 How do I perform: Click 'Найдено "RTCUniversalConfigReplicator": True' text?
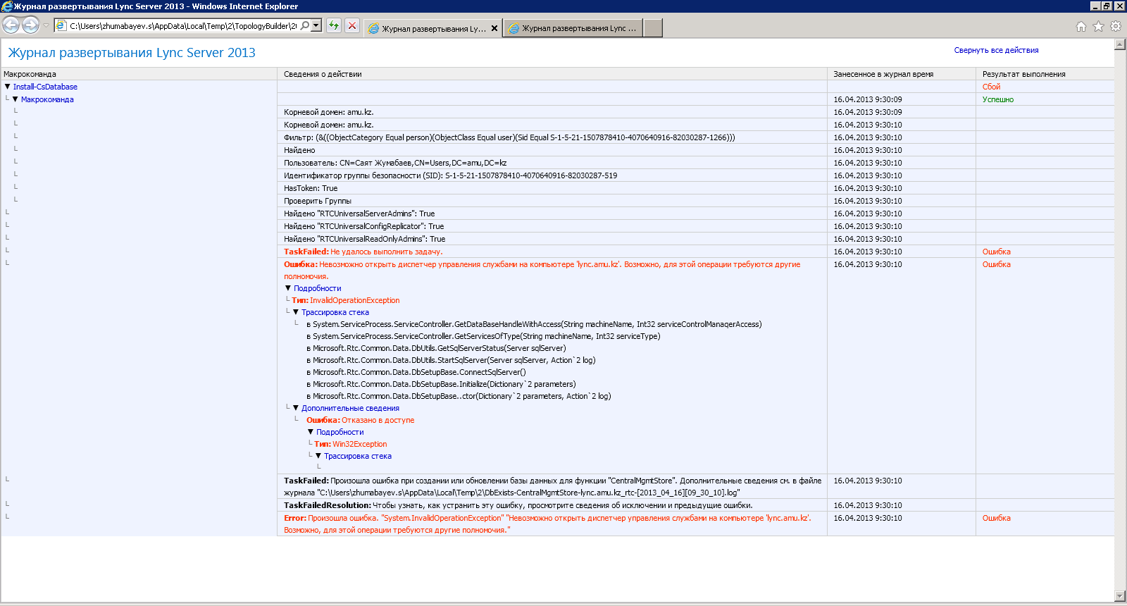[x=363, y=226]
